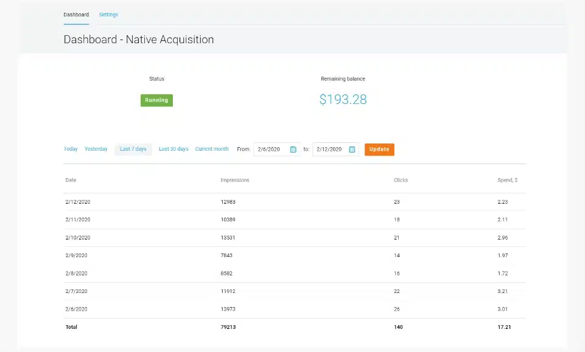Viewport: 585px width, 352px height.
Task: Click the Date column header
Action: 70,181
